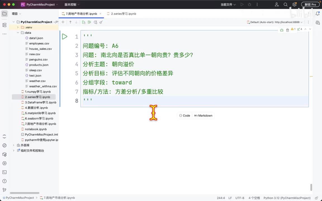Open Jupyter server Default localhost dropdown
This screenshot has height=201, width=322.
[274, 22]
